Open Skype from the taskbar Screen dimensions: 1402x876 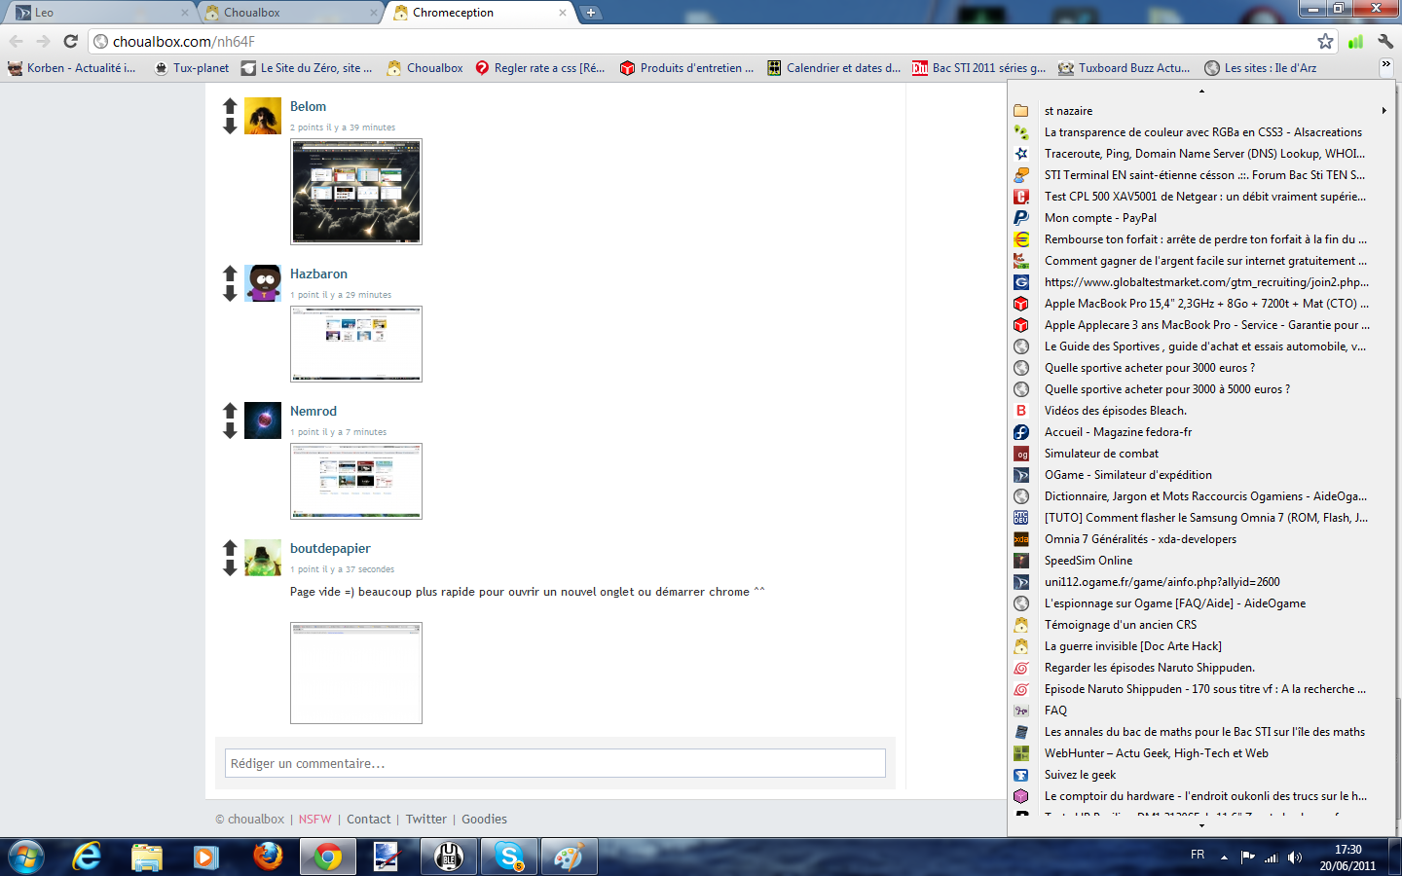click(x=508, y=857)
